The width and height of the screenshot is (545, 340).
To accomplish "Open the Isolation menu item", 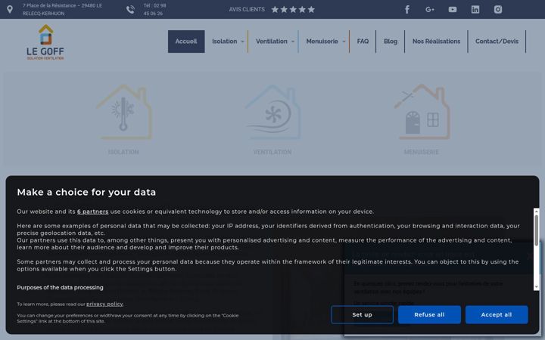I will coord(225,42).
